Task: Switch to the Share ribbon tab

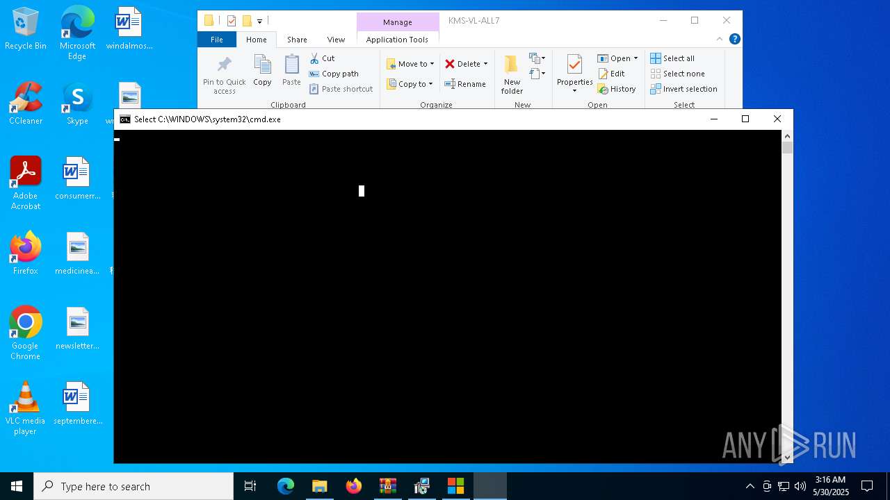Action: pos(297,40)
